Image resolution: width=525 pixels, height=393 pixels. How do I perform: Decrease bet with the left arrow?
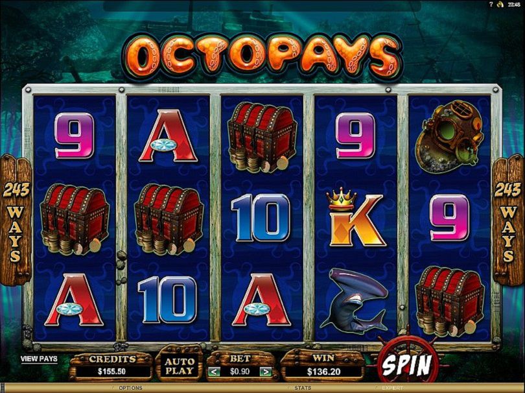(x=215, y=372)
